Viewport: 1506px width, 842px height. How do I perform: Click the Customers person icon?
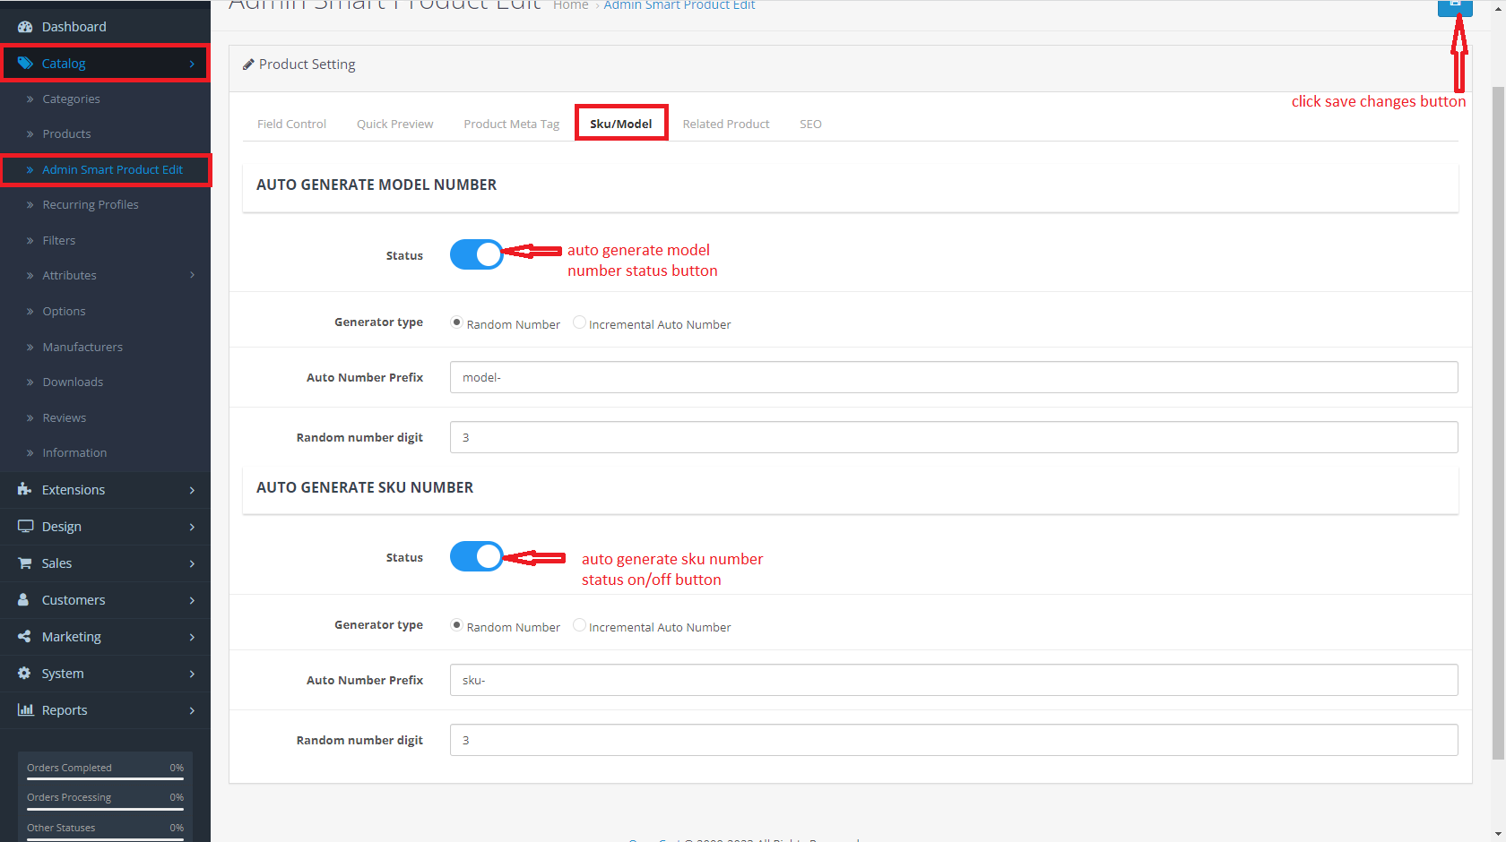pos(25,599)
